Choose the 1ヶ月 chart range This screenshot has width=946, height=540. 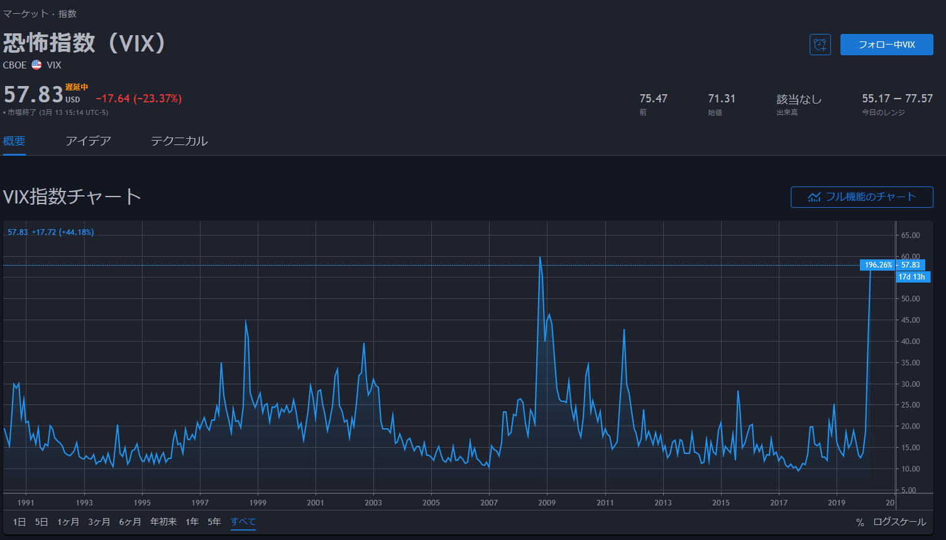68,522
